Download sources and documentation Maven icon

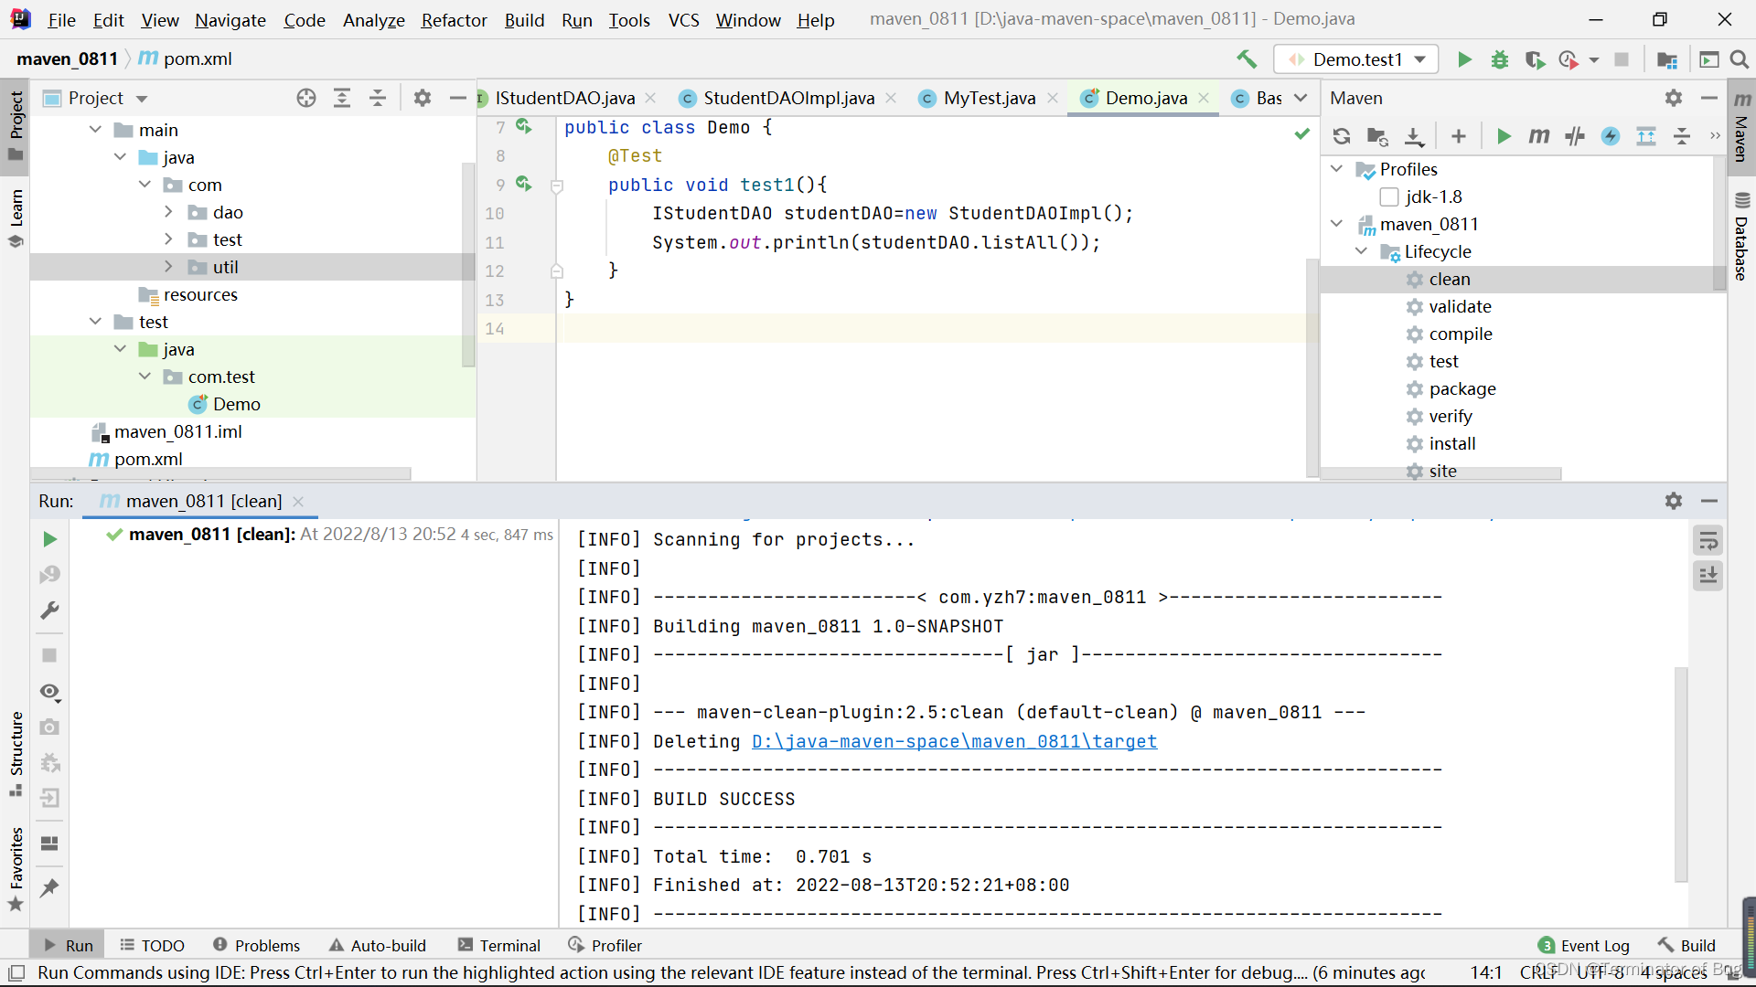pyautogui.click(x=1414, y=136)
